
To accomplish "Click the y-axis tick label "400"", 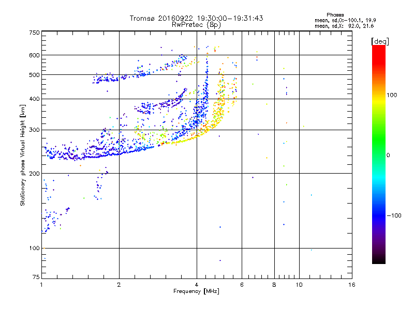I will [34, 99].
